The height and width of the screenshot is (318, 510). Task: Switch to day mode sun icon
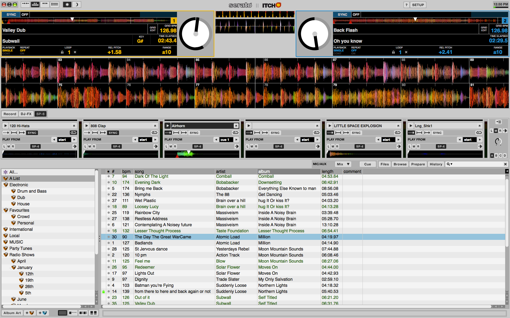click(67, 5)
